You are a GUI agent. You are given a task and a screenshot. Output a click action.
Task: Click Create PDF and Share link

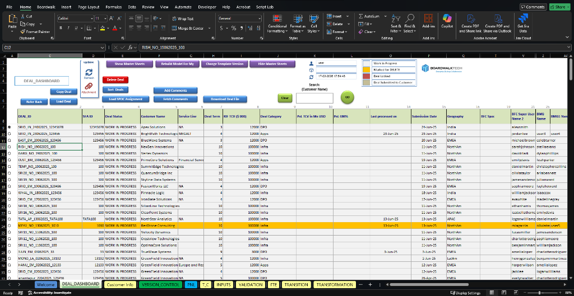pyautogui.click(x=470, y=24)
